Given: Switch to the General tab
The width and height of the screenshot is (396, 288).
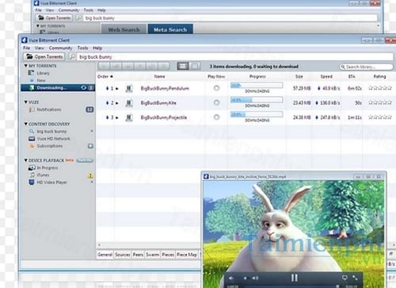Looking at the screenshot, I should click(105, 255).
